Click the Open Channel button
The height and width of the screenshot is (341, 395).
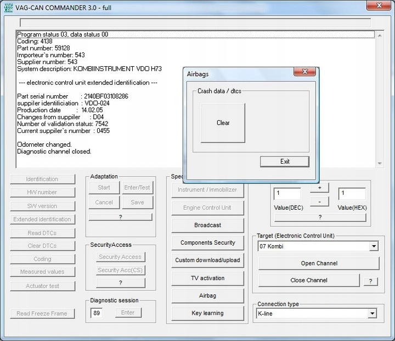(x=318, y=263)
